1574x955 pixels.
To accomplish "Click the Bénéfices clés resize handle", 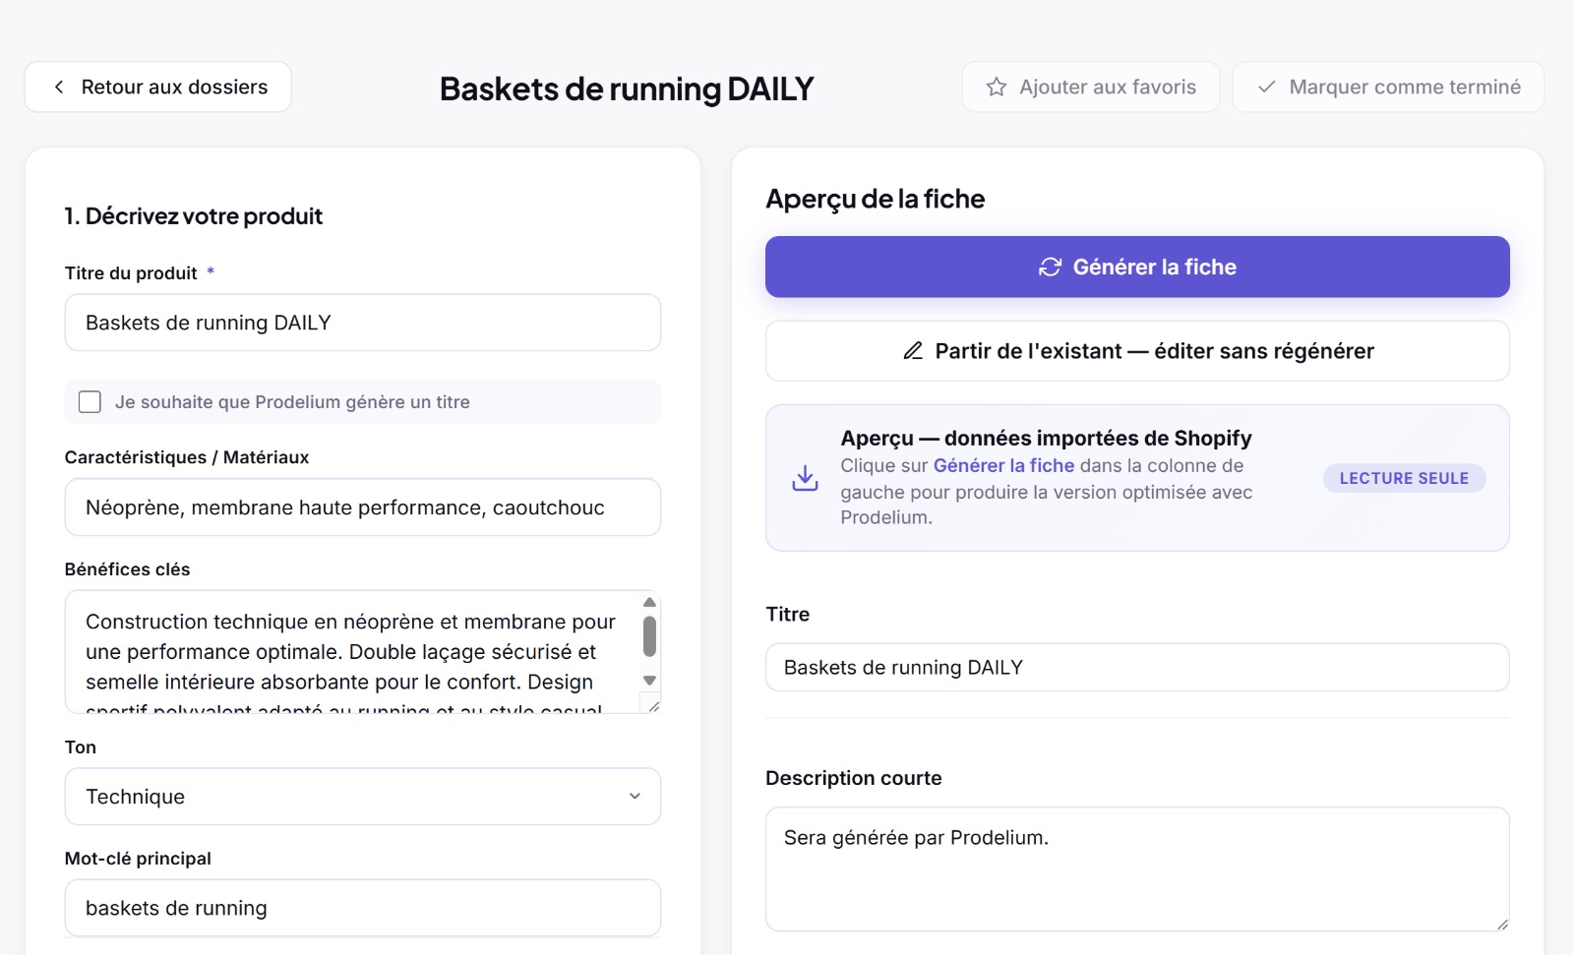I will (653, 706).
